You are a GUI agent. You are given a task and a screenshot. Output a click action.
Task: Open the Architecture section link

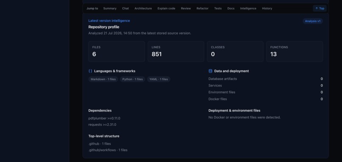pyautogui.click(x=143, y=9)
